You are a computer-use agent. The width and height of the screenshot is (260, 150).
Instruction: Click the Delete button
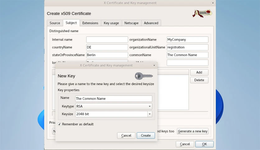199,80
